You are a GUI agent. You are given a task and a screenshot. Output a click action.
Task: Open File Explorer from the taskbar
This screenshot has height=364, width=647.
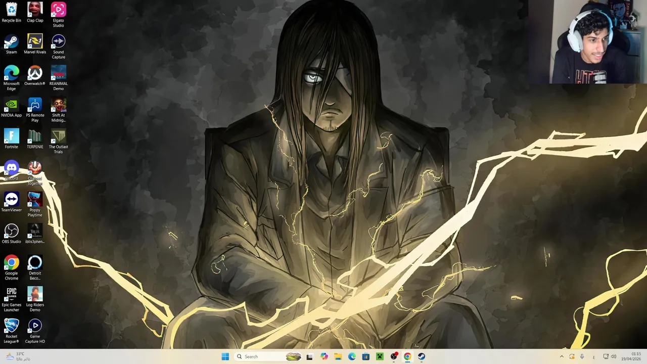pos(338,356)
